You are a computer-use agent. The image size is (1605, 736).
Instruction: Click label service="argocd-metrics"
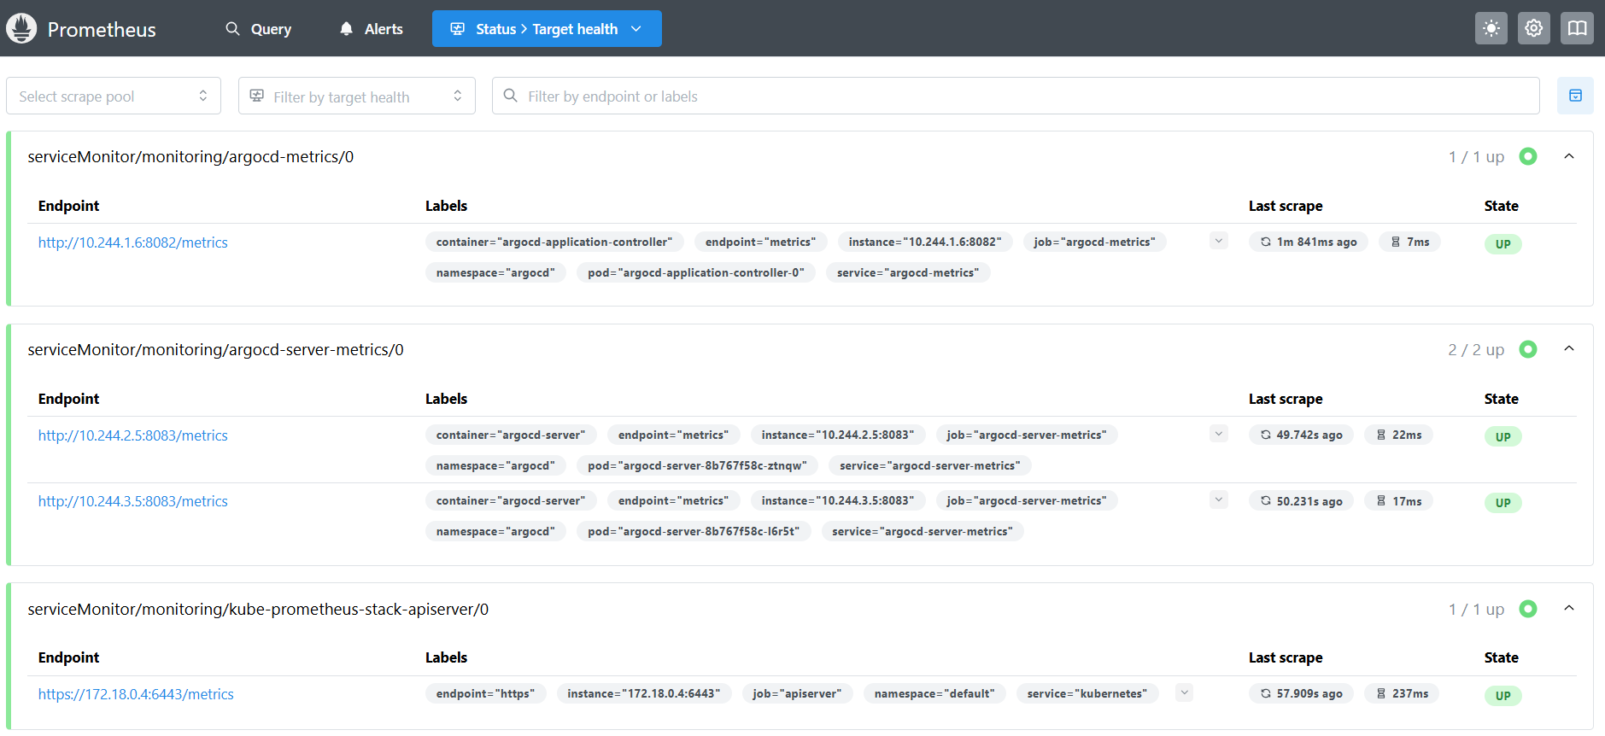908,272
